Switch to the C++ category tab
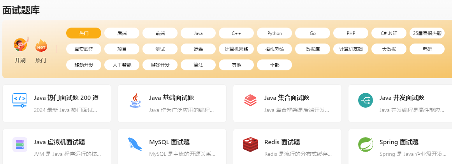 point(236,33)
